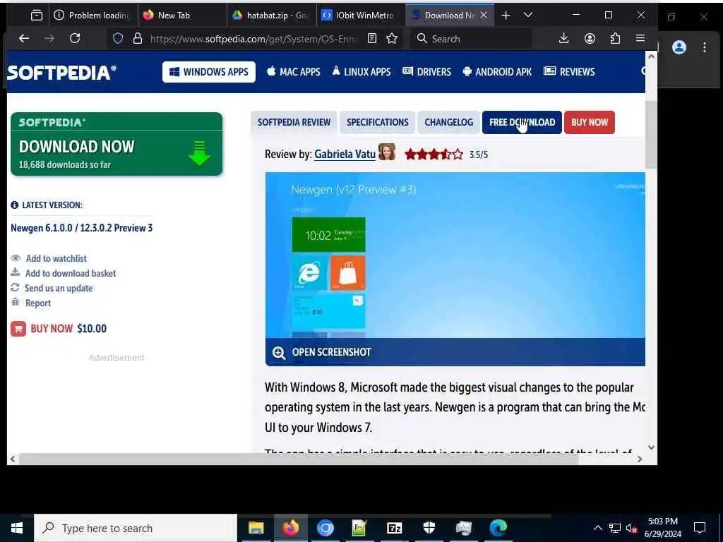Viewport: 723px width, 542px height.
Task: Click background Chrome profile avatar icon
Action: click(679, 47)
